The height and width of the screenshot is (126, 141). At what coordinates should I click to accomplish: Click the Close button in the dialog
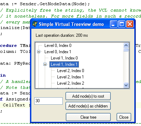pyautogui.click(x=124, y=117)
